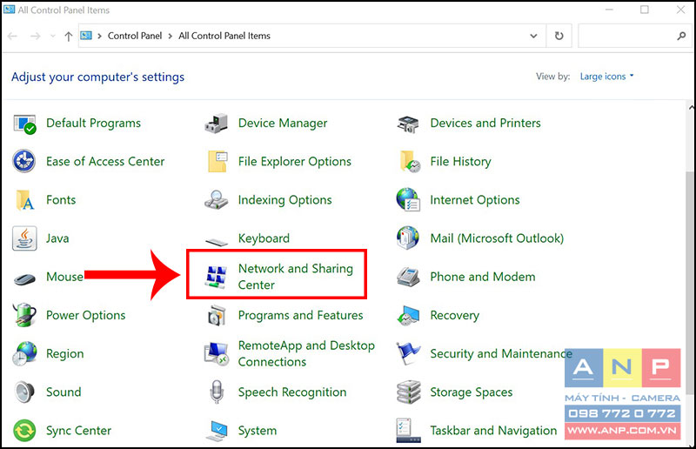The height and width of the screenshot is (449, 696).
Task: Open the System monitor icon
Action: (x=217, y=431)
